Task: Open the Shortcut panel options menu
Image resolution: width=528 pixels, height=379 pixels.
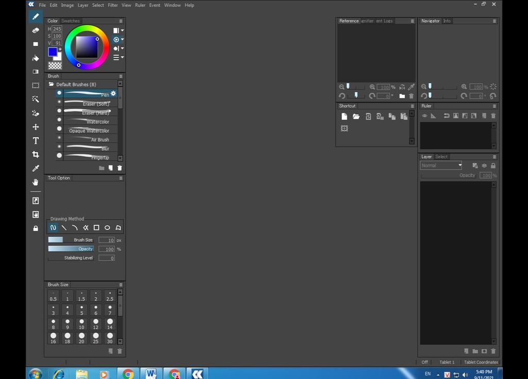Action: click(412, 106)
